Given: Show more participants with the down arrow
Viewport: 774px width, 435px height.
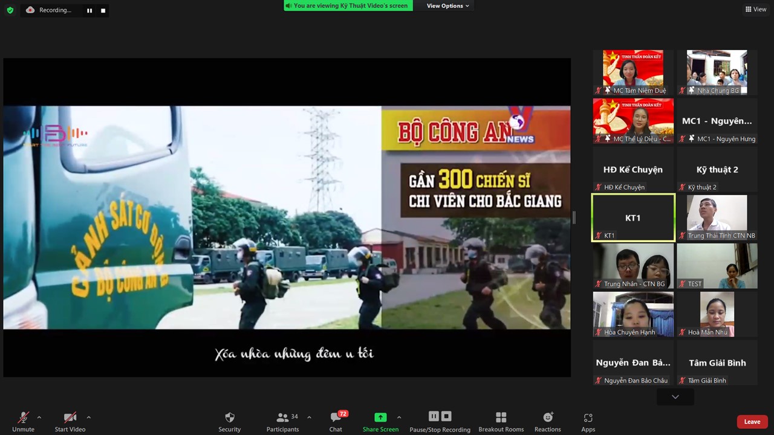Looking at the screenshot, I should tap(675, 397).
